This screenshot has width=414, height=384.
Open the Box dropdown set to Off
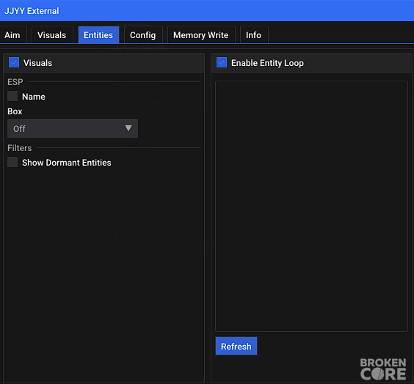pos(73,128)
